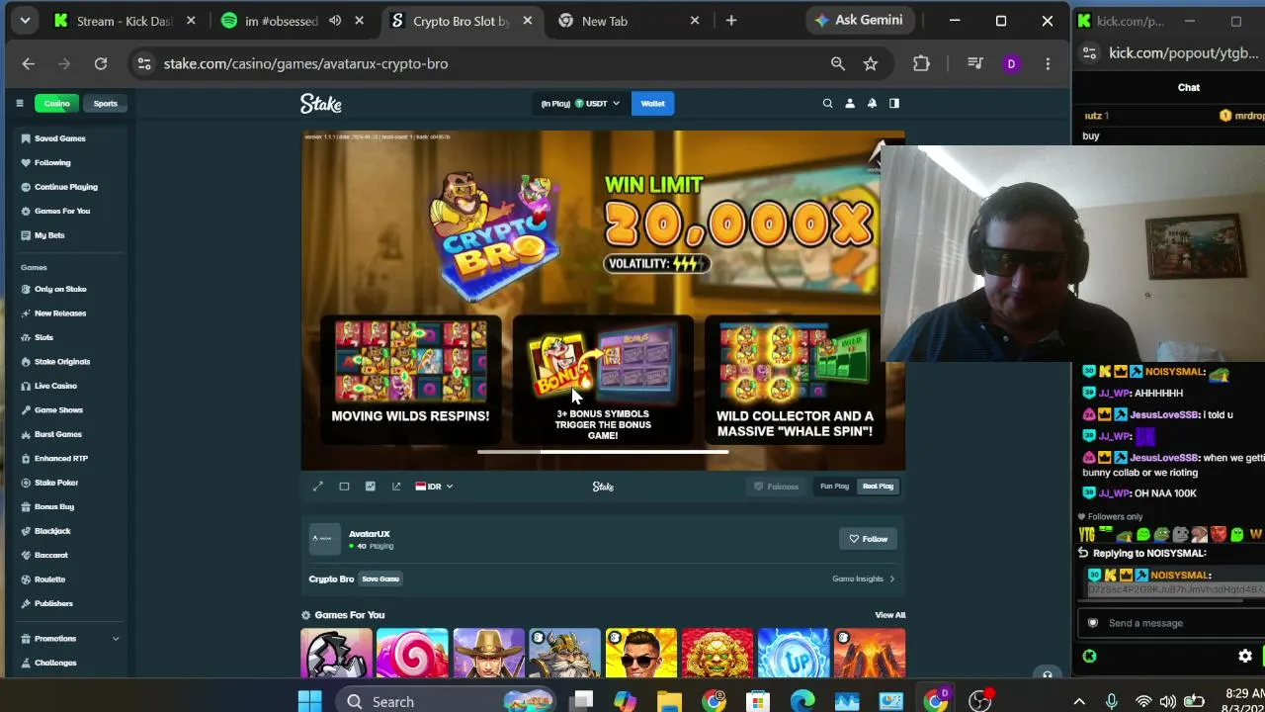
Task: Go back to the previous page
Action: tap(28, 63)
